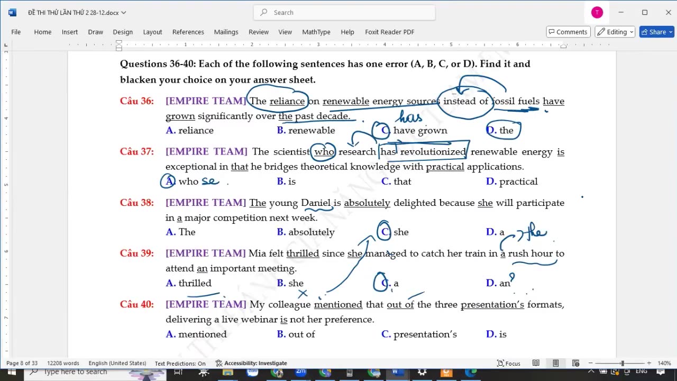This screenshot has height=381, width=677.
Task: Expand the Editing mode dropdown
Action: [615, 32]
